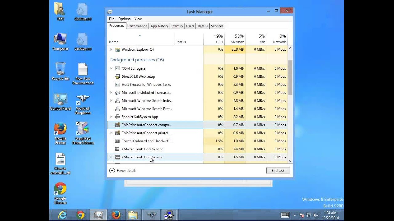The height and width of the screenshot is (221, 394).
Task: Select the New Text Document.txt file
Action: pyautogui.click(x=83, y=74)
